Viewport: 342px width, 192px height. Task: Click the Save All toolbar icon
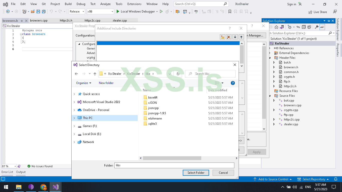[x=44, y=11]
